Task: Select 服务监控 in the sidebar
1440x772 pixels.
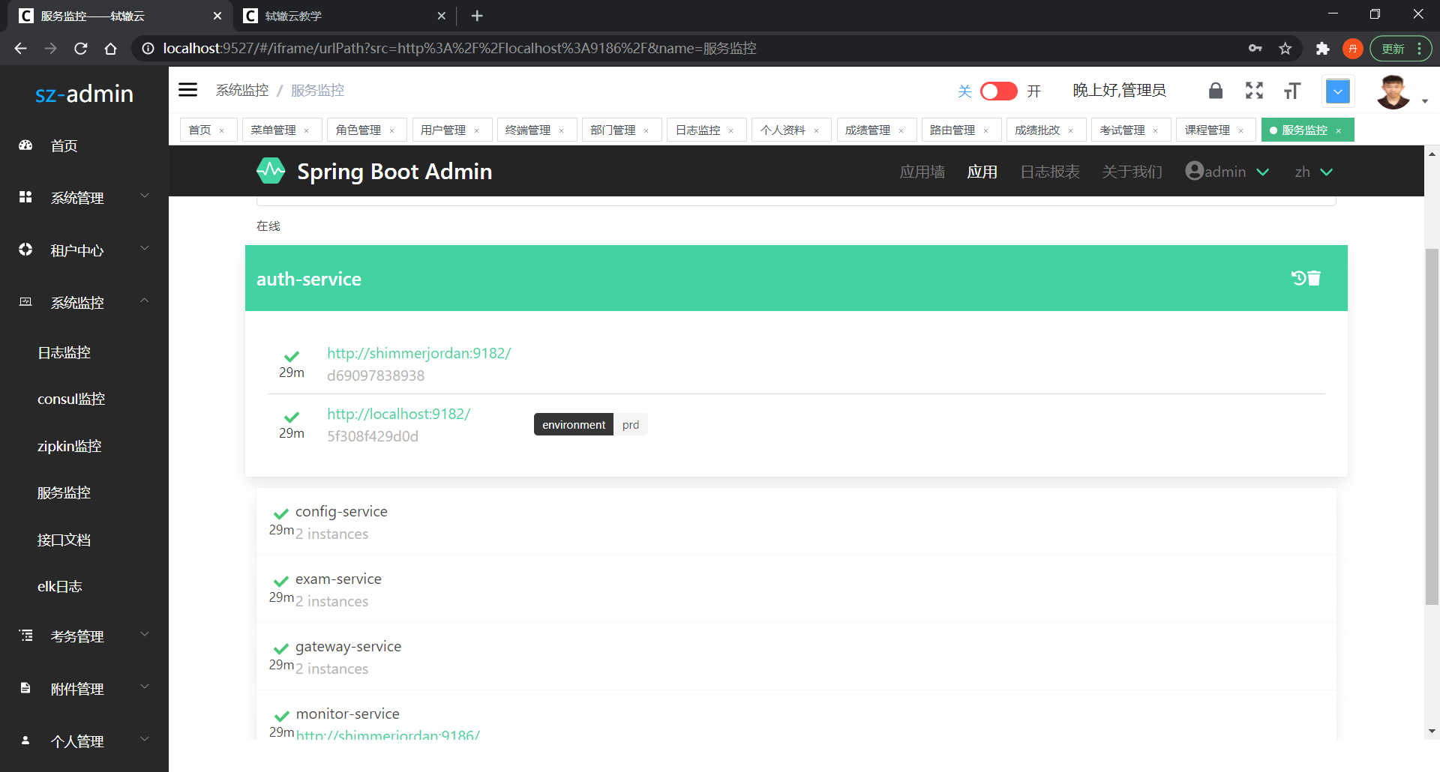Action: 64,492
